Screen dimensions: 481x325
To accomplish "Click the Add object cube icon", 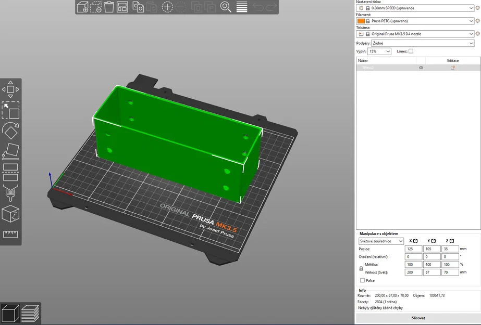I will (x=82, y=7).
